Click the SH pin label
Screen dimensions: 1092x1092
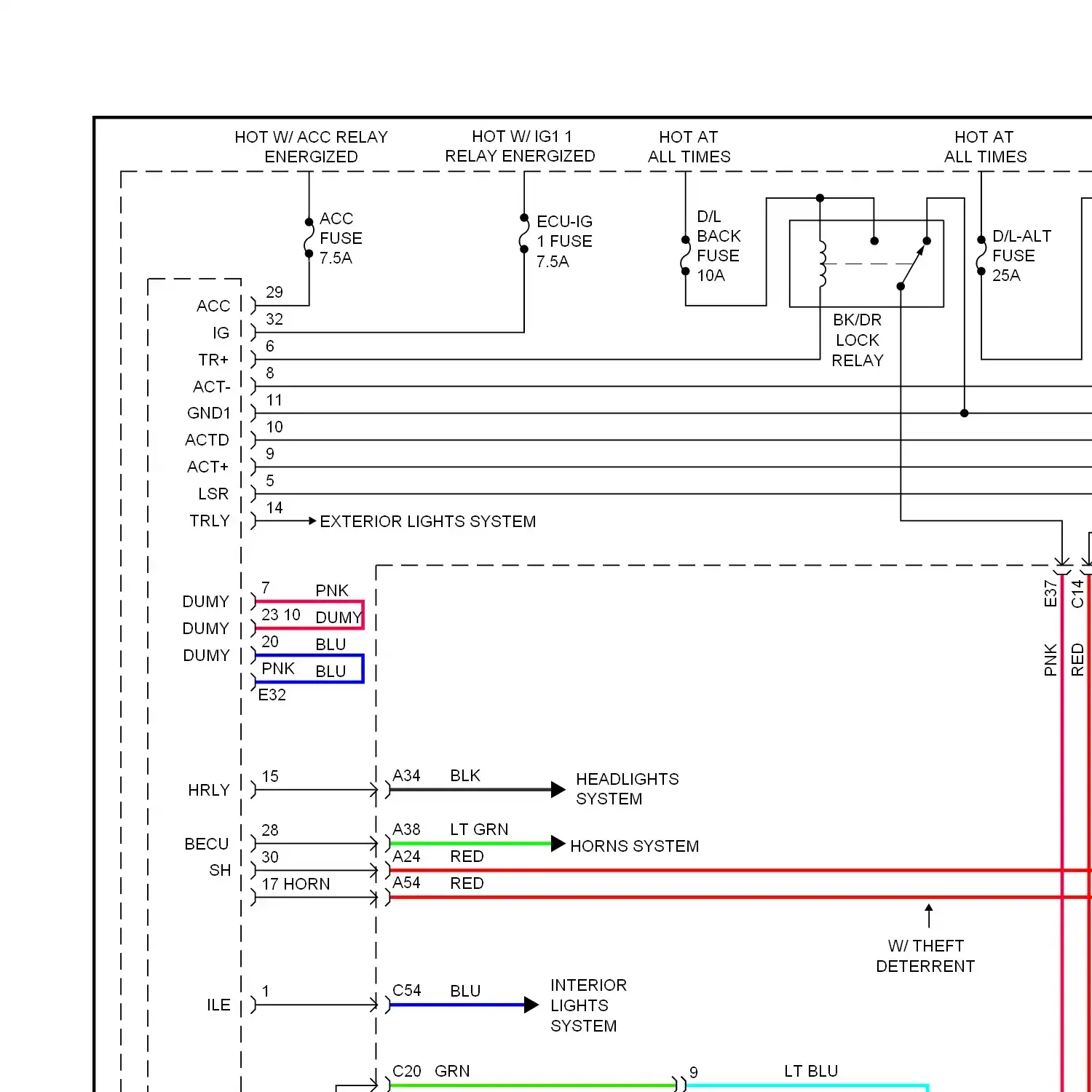click(220, 871)
